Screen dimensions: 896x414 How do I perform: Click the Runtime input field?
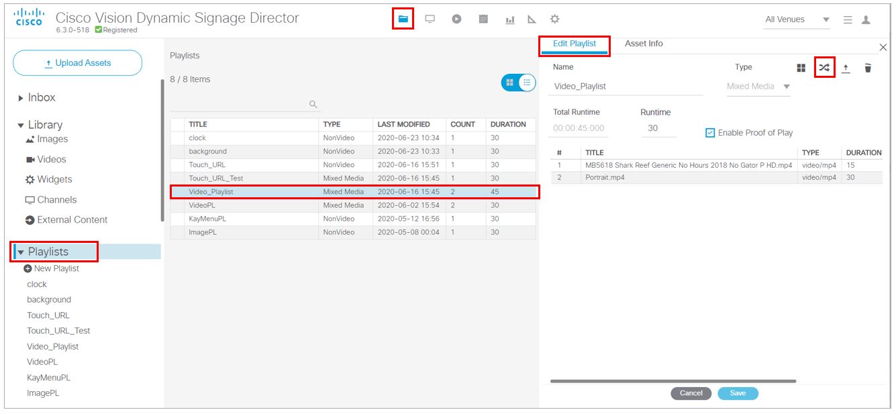[658, 128]
